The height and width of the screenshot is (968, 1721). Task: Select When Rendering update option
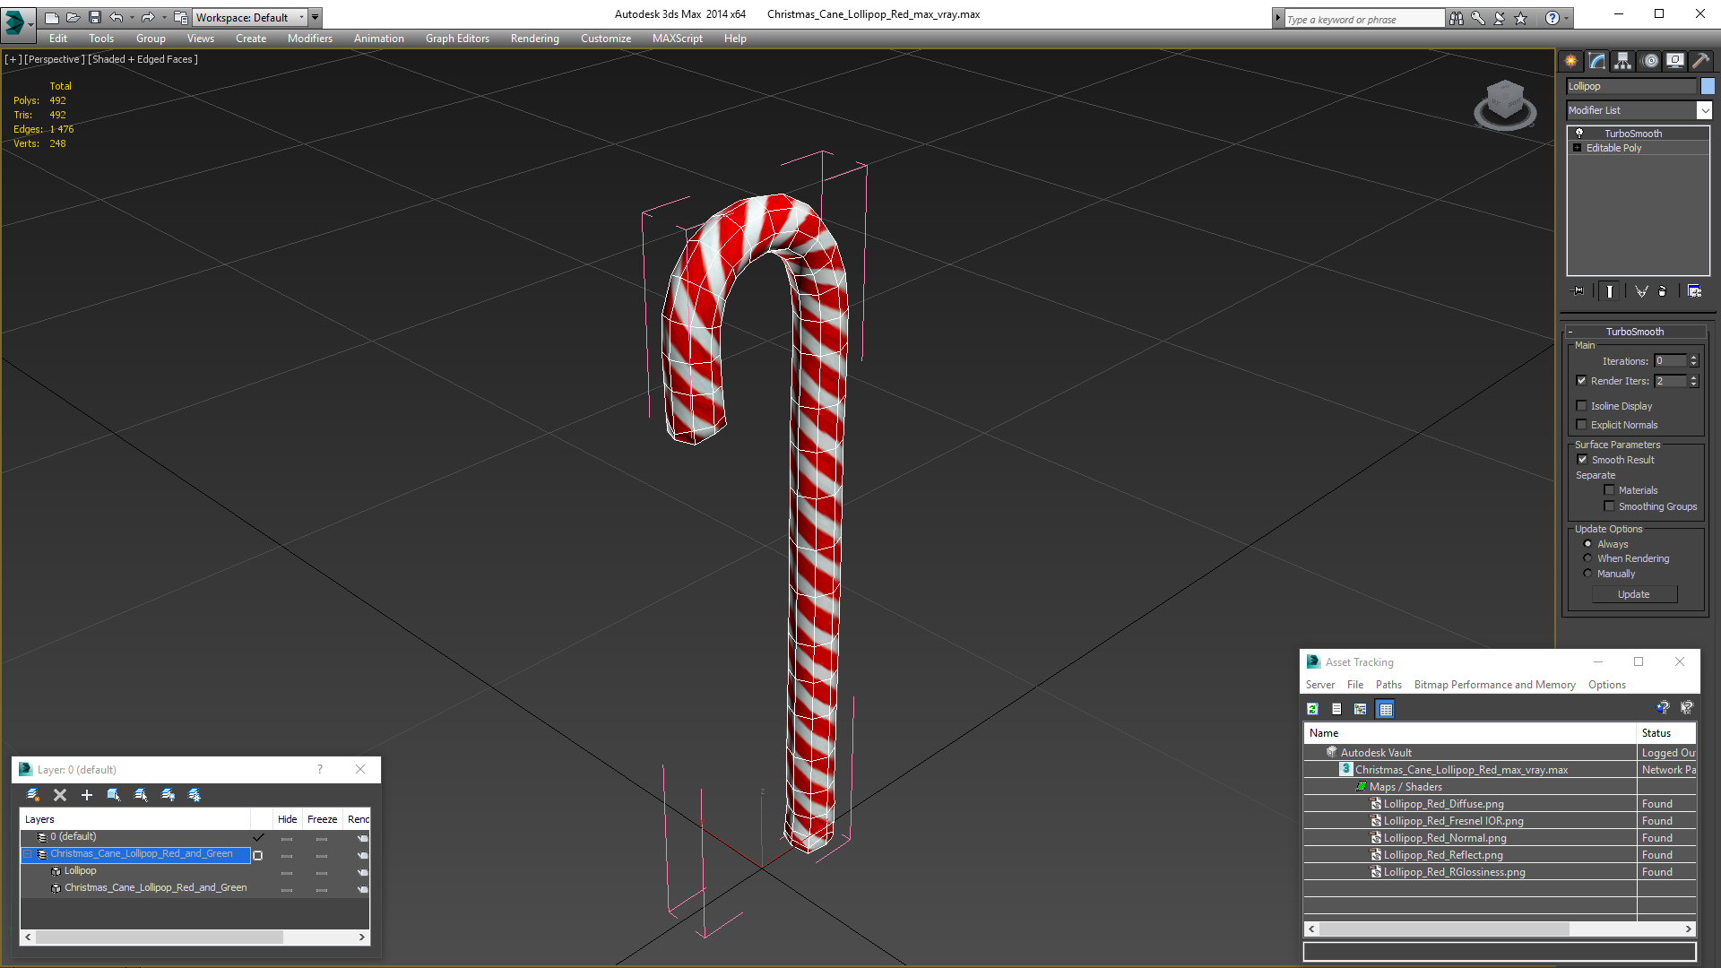[x=1588, y=558]
